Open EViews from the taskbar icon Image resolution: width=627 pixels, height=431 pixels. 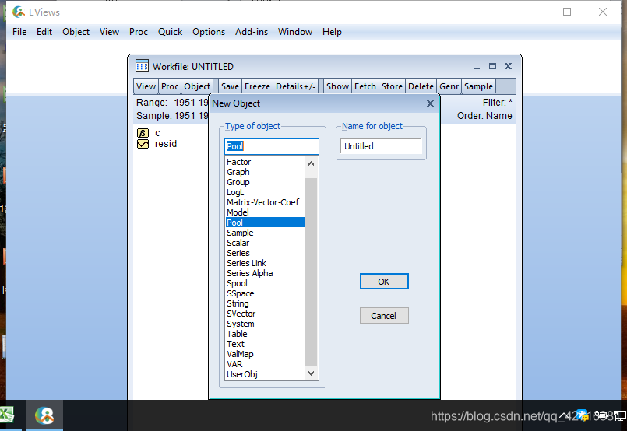[44, 415]
